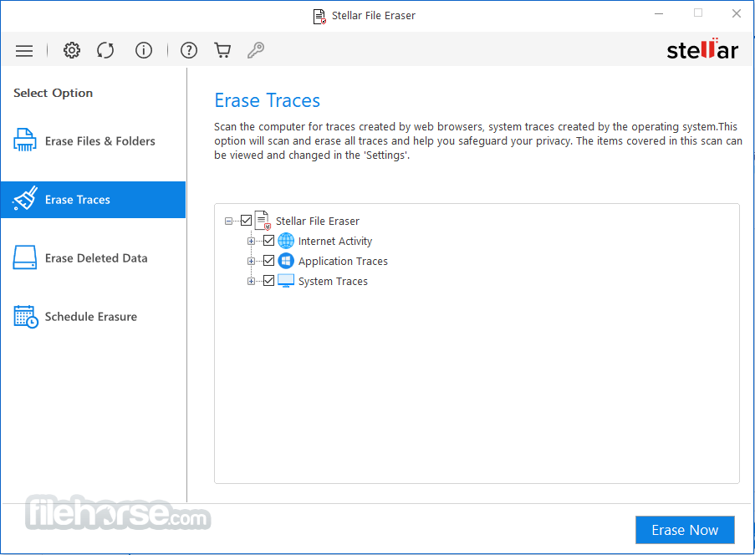Viewport: 755px width, 555px height.
Task: Click the Stellar File Eraser document icon in tree
Action: pos(263,221)
